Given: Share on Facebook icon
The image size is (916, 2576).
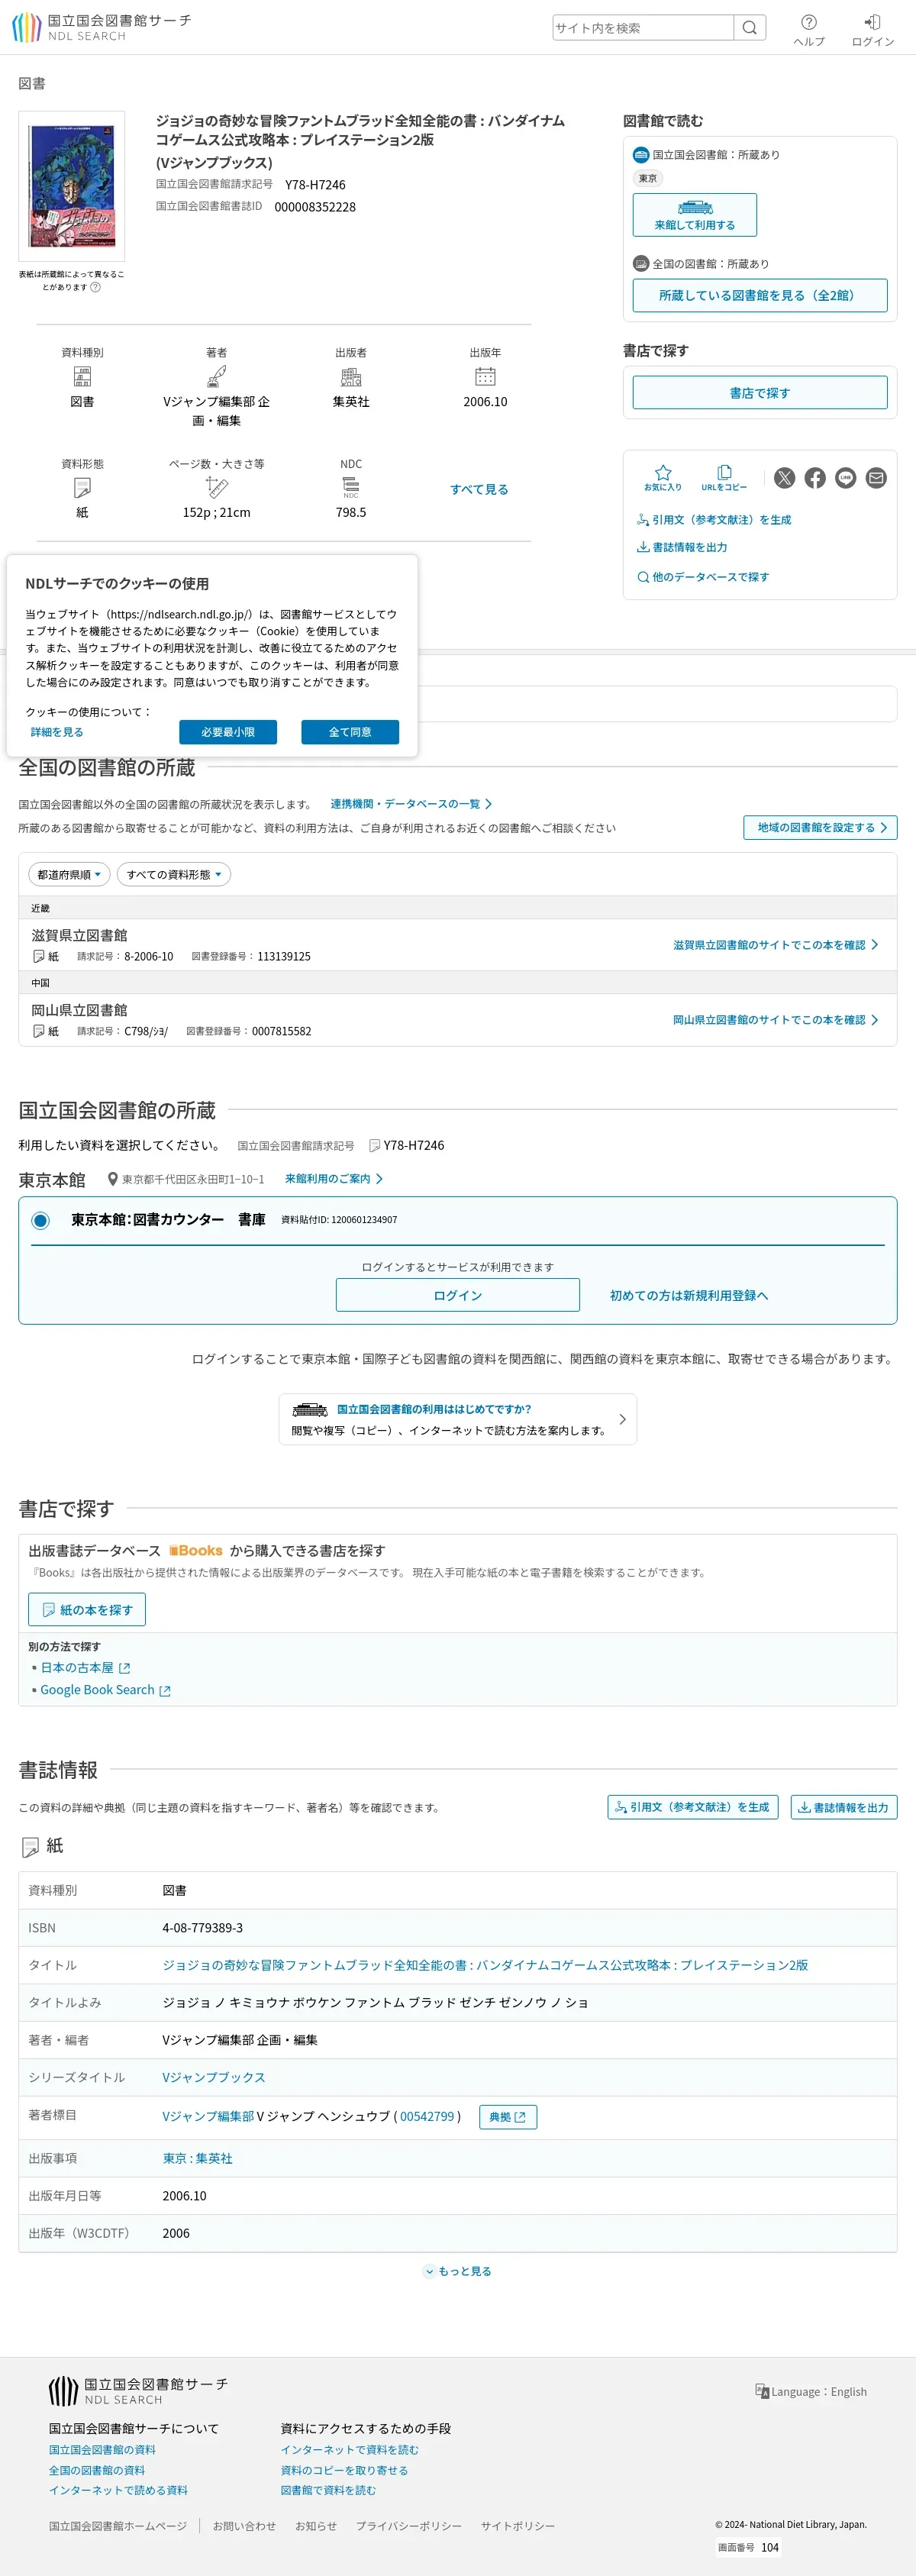Looking at the screenshot, I should [x=815, y=478].
